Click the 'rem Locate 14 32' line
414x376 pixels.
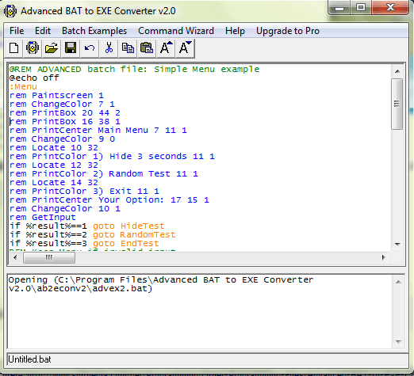point(54,183)
